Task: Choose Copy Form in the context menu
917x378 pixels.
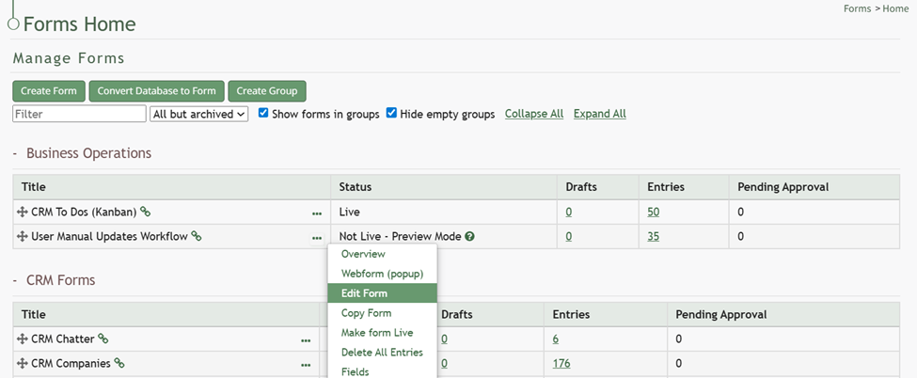Action: click(366, 313)
